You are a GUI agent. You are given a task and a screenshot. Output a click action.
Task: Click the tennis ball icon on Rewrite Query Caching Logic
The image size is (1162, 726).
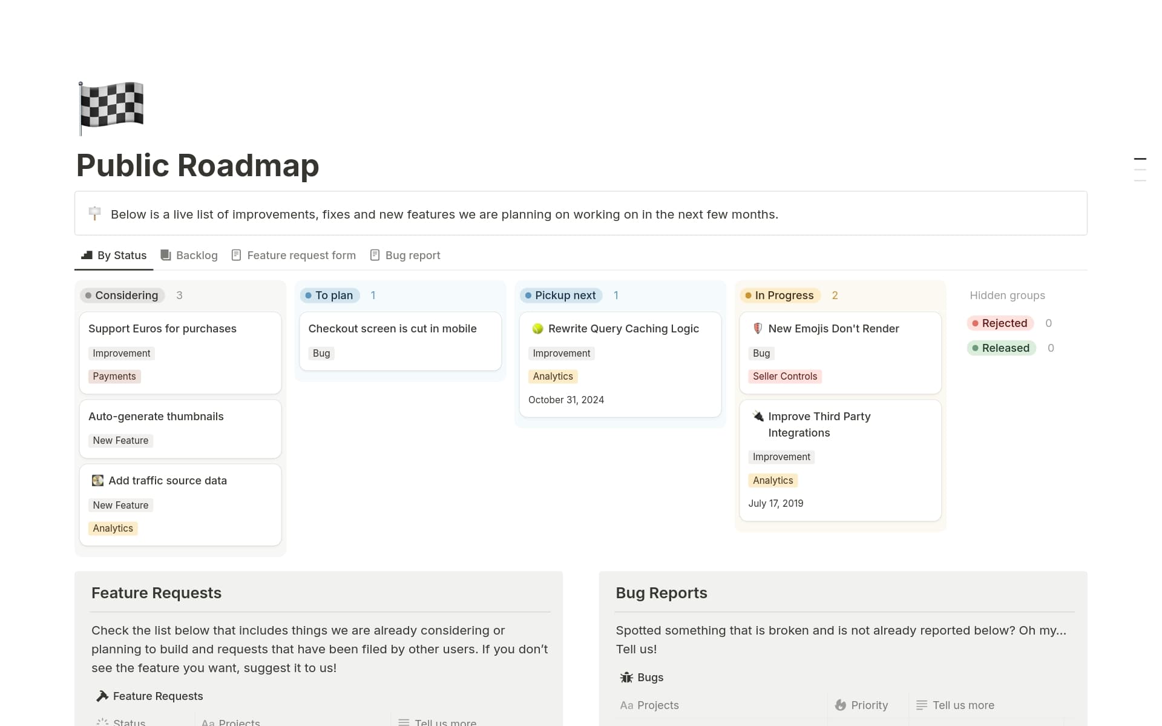point(537,328)
